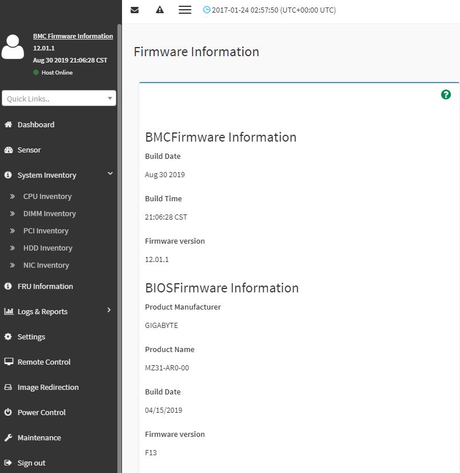Screen dimensions: 460x473
Task: Click the Remote Control monitor icon
Action: click(x=9, y=362)
